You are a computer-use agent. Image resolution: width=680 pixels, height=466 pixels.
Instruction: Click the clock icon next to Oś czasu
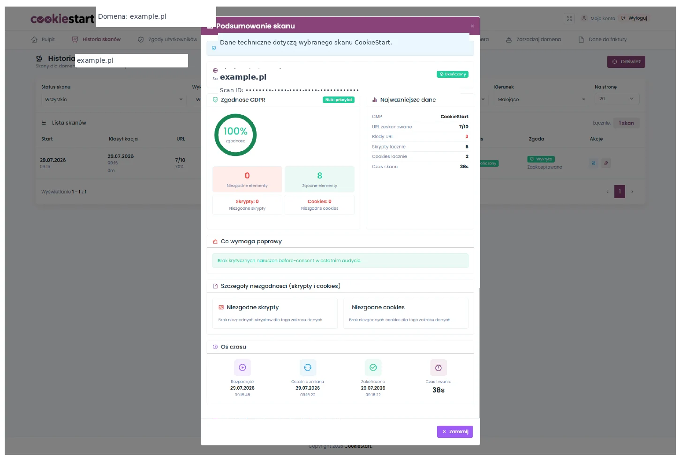(215, 347)
